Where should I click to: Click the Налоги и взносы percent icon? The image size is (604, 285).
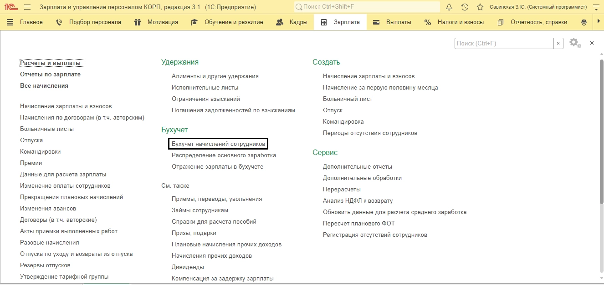tap(428, 22)
